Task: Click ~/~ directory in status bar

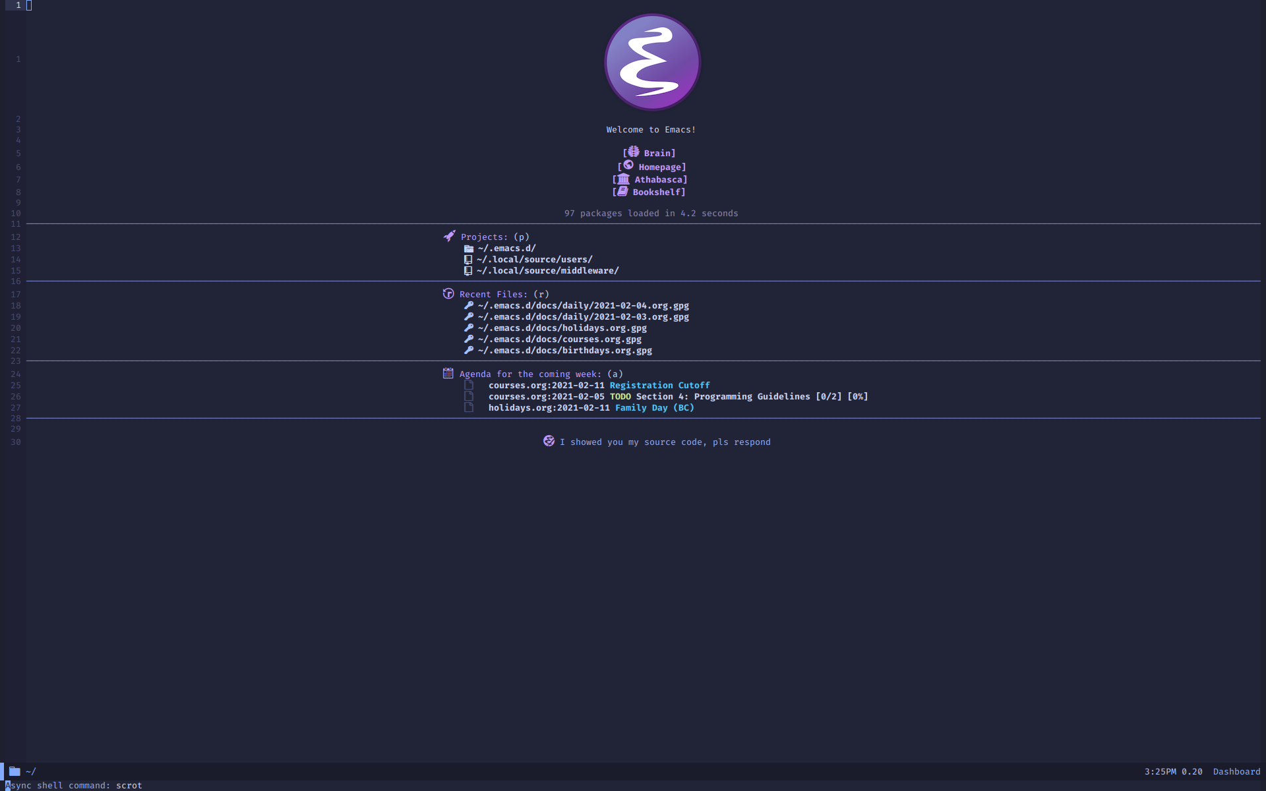Action: (32, 771)
